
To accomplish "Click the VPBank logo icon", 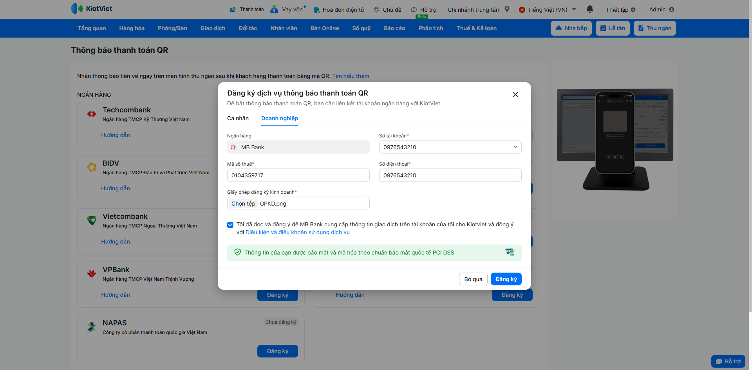I will (x=92, y=274).
